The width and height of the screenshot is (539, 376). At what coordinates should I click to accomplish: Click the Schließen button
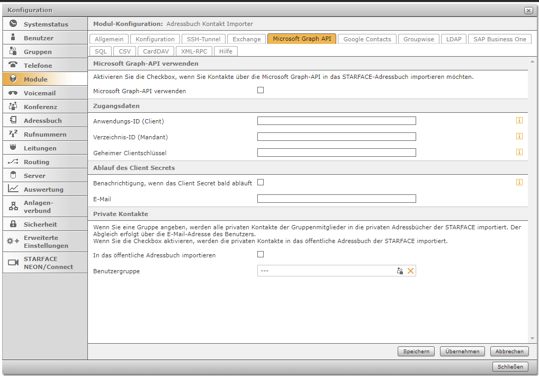[x=510, y=366]
